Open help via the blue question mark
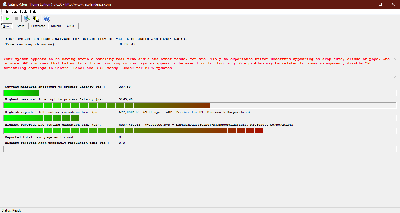Viewport: 400px width, 213px height. pos(47,19)
